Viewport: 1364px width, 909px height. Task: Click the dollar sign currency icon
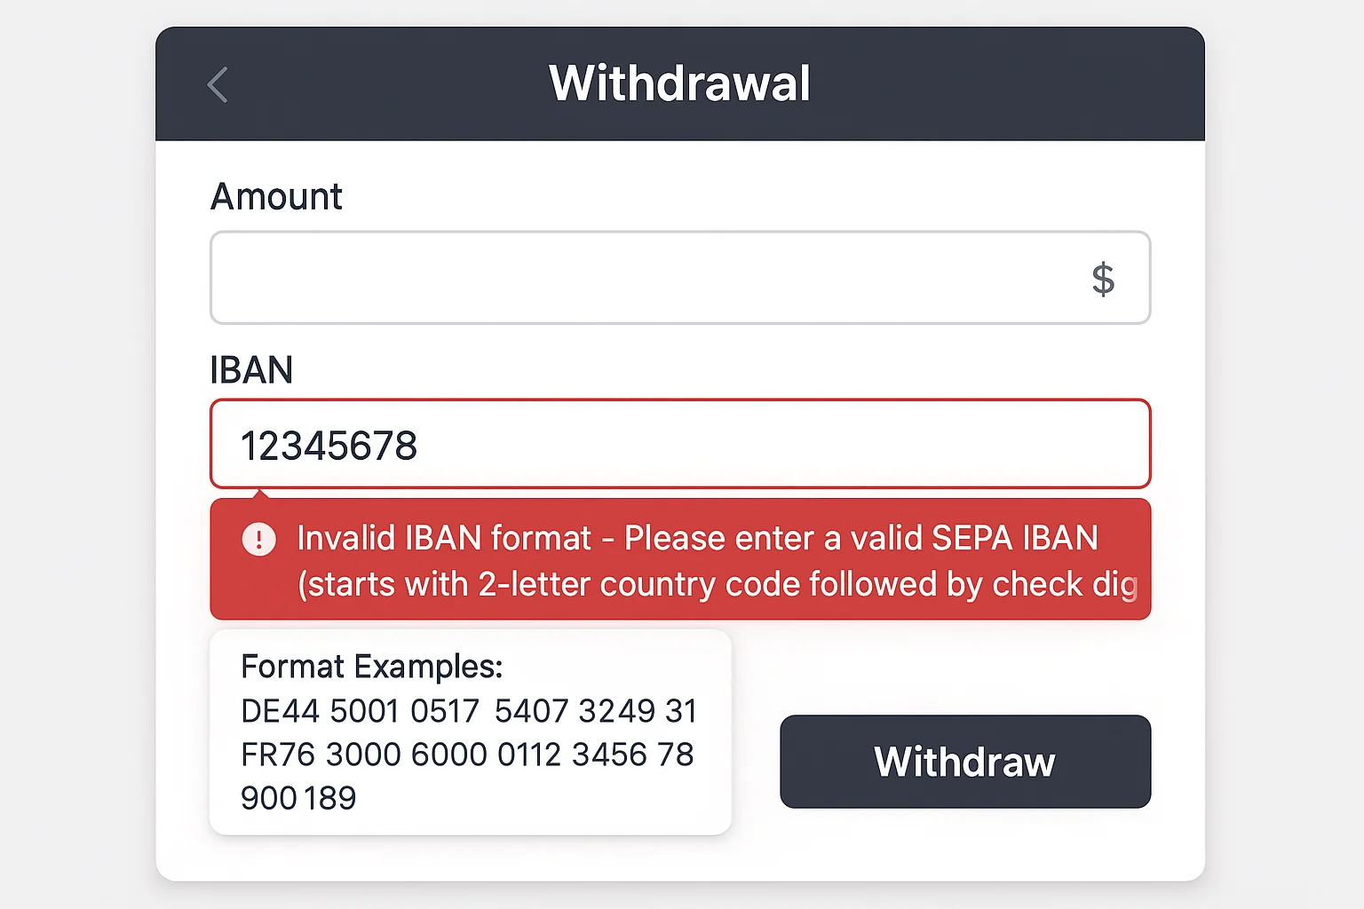click(x=1103, y=279)
